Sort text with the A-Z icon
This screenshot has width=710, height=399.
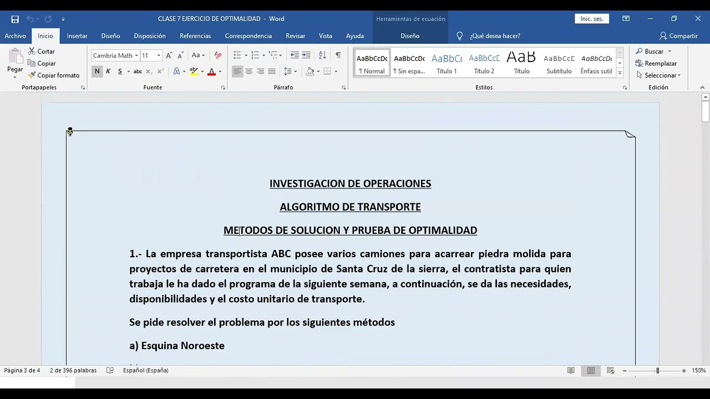coord(322,55)
